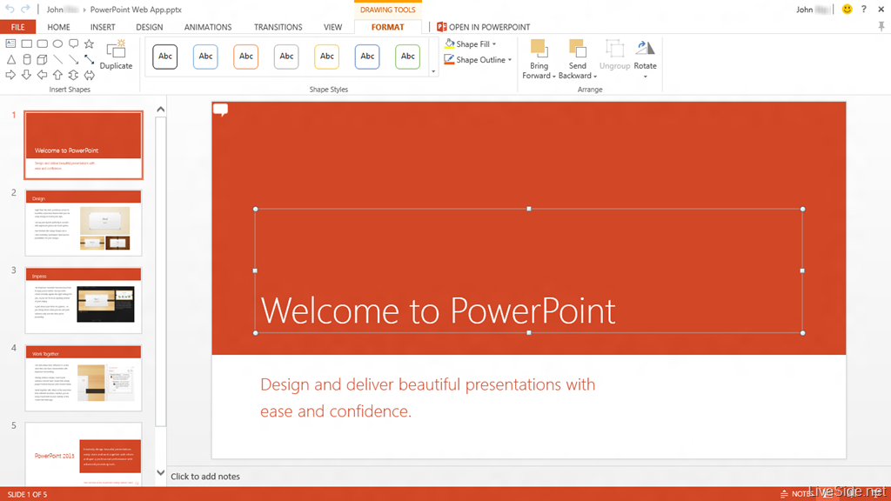Switch to the HOME tab

(x=58, y=27)
